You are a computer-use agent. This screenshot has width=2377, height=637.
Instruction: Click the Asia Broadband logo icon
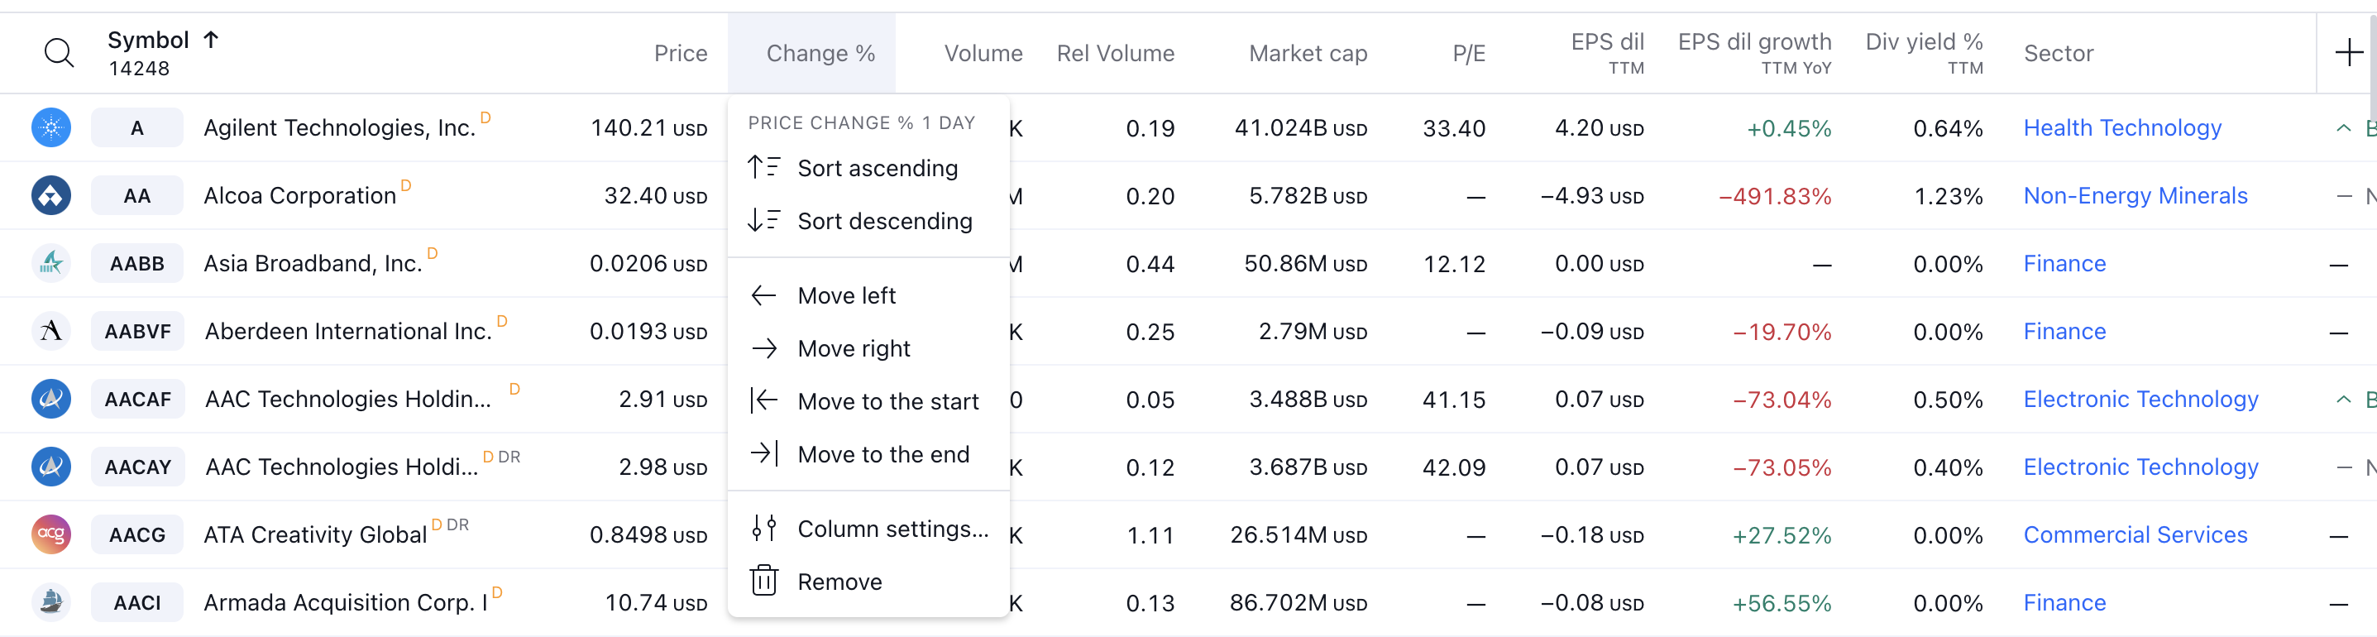click(x=51, y=263)
